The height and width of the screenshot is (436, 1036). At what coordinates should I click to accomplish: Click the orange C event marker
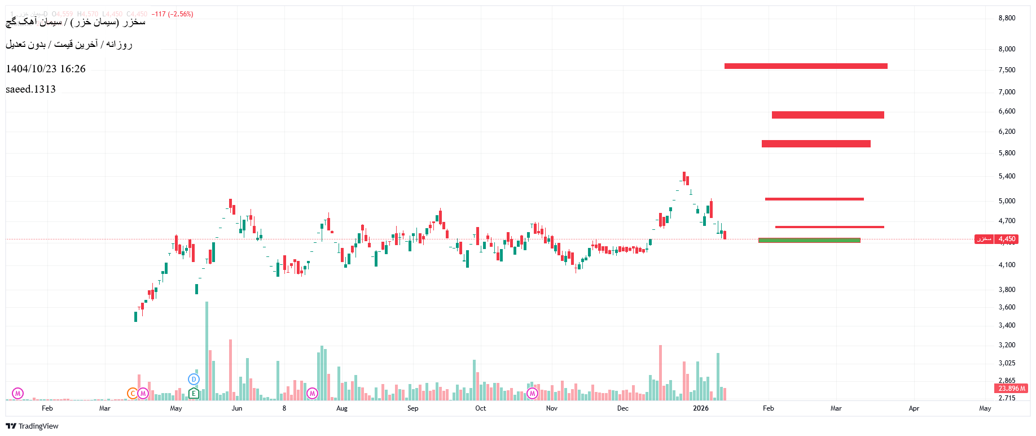coord(133,393)
